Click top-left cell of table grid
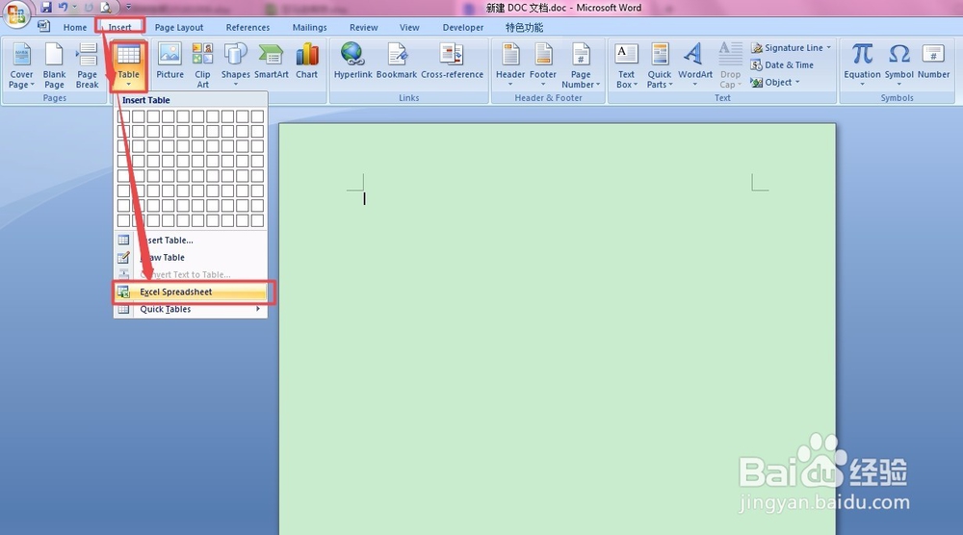The height and width of the screenshot is (535, 963). (123, 116)
